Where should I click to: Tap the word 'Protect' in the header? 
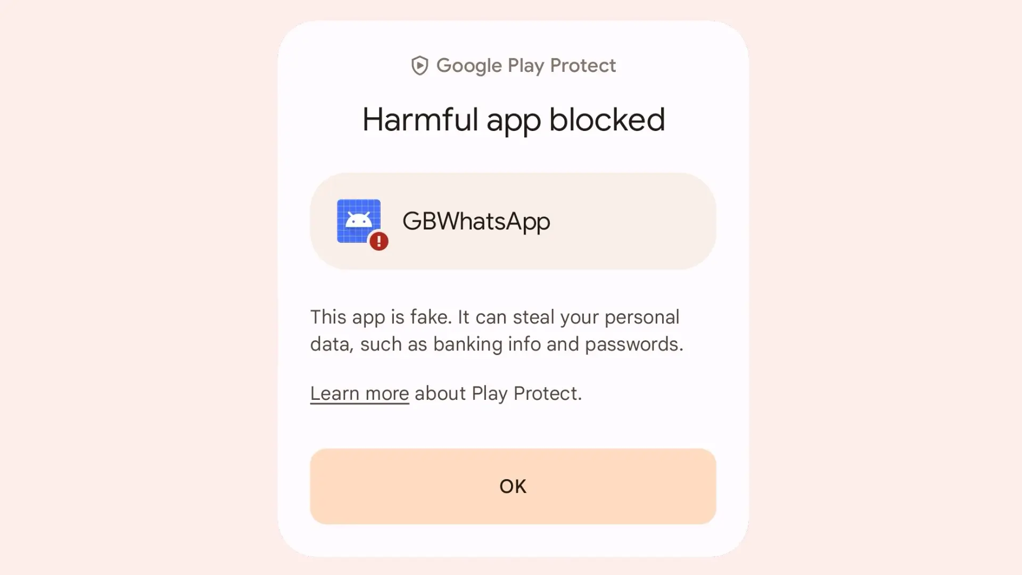point(583,65)
